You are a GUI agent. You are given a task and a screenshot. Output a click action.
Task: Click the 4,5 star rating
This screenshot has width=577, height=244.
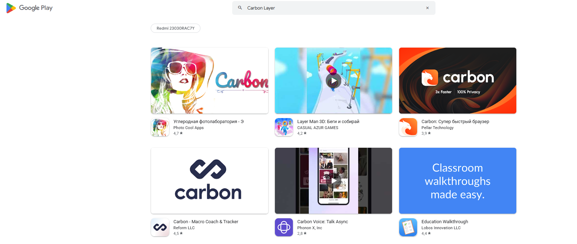coord(178,234)
